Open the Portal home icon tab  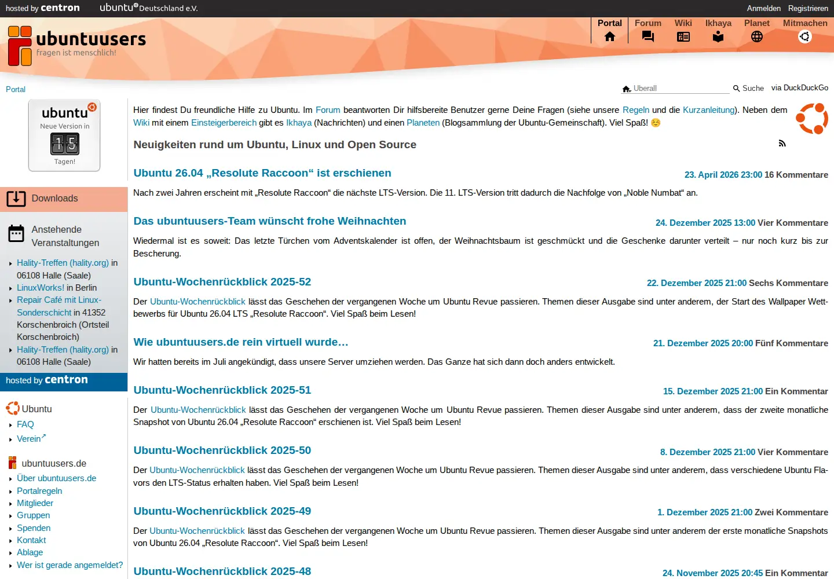tap(610, 36)
